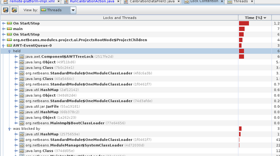
Task: Click the time bar of the first On Start/Stop row
Action: pyautogui.click(x=244, y=23)
